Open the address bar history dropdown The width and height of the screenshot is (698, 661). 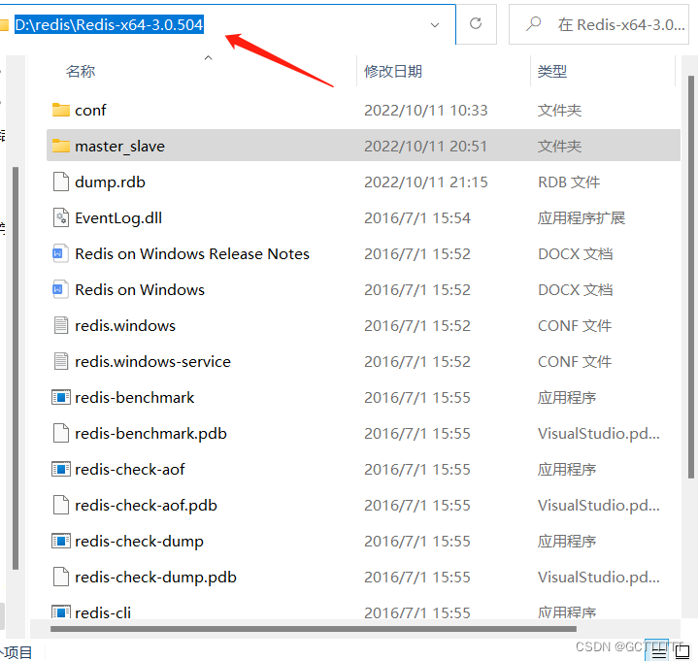[x=435, y=25]
